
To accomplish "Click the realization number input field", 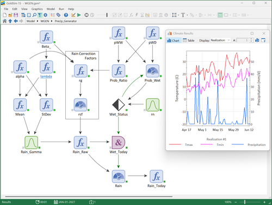I will pos(243,41).
